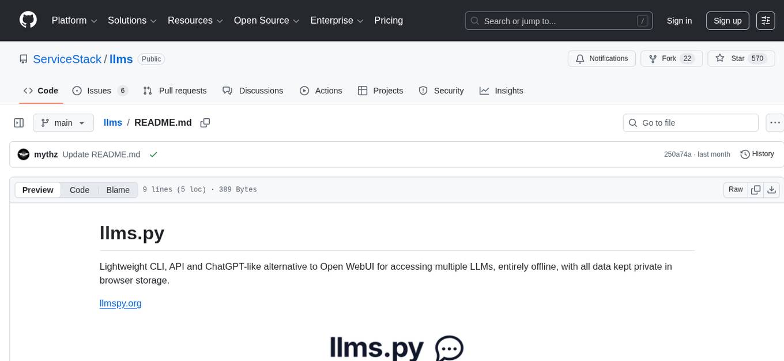Image resolution: width=784 pixels, height=361 pixels.
Task: Click the GitHub logo icon
Action: click(28, 19)
